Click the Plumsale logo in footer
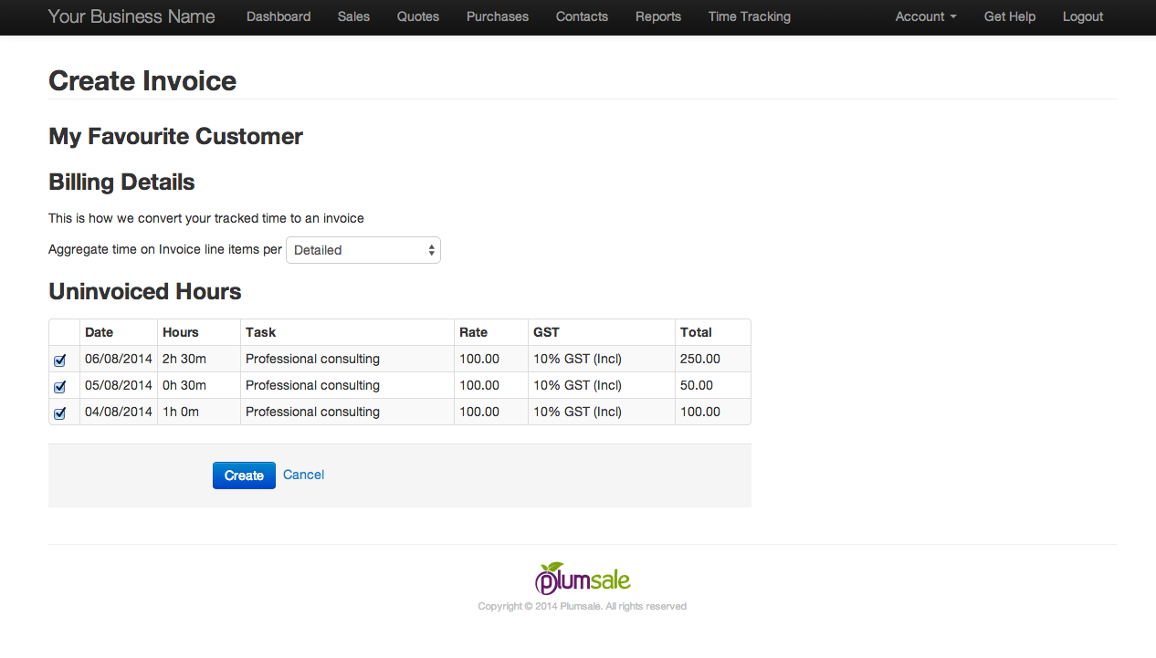Image resolution: width=1156 pixels, height=658 pixels. (x=583, y=579)
